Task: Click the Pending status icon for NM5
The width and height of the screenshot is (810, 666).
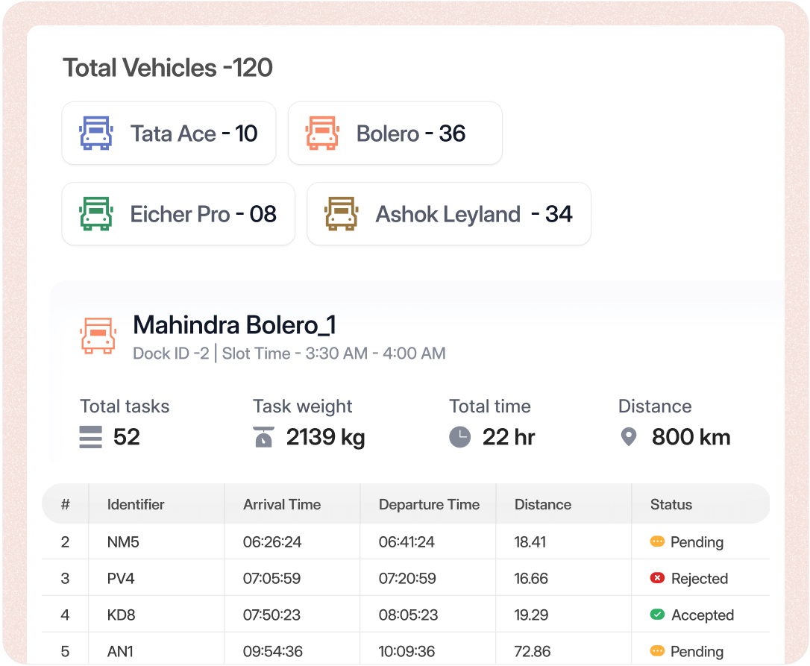Action: click(657, 541)
